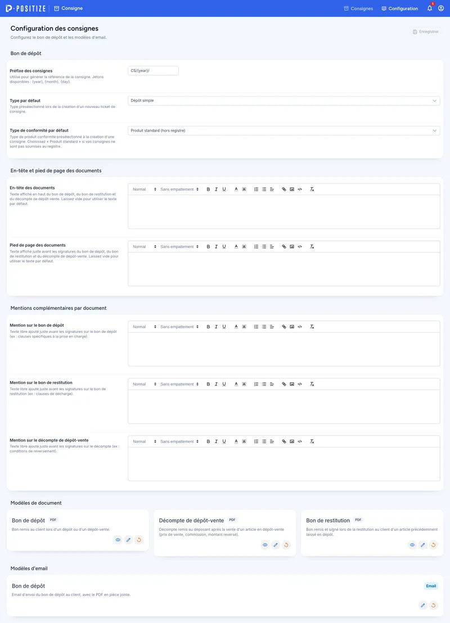Insert image in Pied de page editor
Image resolution: width=450 pixels, height=623 pixels.
click(292, 247)
